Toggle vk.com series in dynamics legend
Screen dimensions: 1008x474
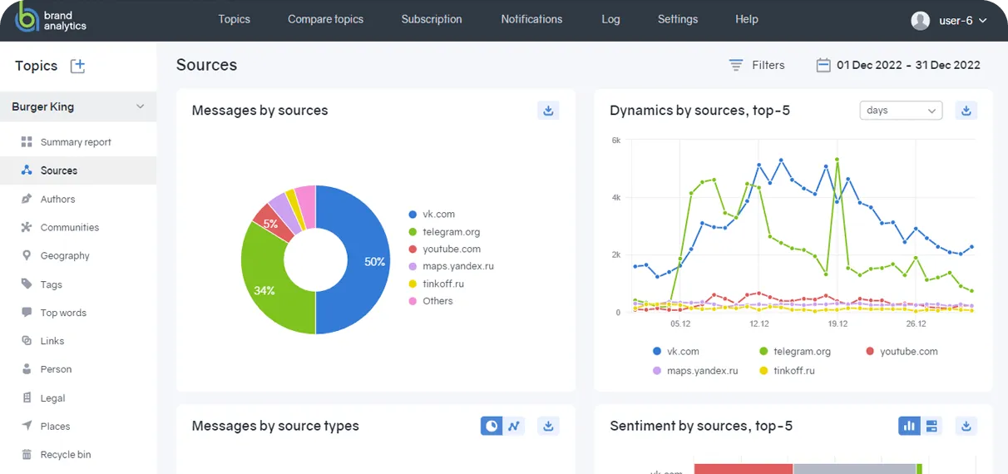click(x=676, y=352)
